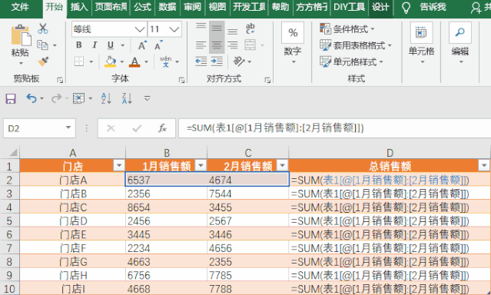This screenshot has width=491, height=295.
Task: Decrease indent
Action: pyautogui.click(x=201, y=61)
